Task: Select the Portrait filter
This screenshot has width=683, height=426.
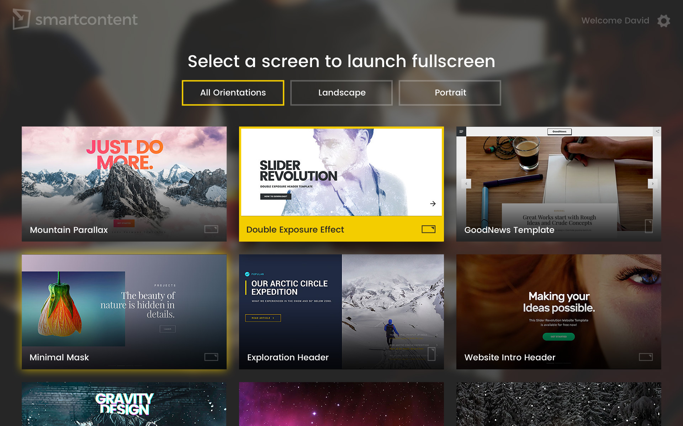Action: pyautogui.click(x=450, y=93)
